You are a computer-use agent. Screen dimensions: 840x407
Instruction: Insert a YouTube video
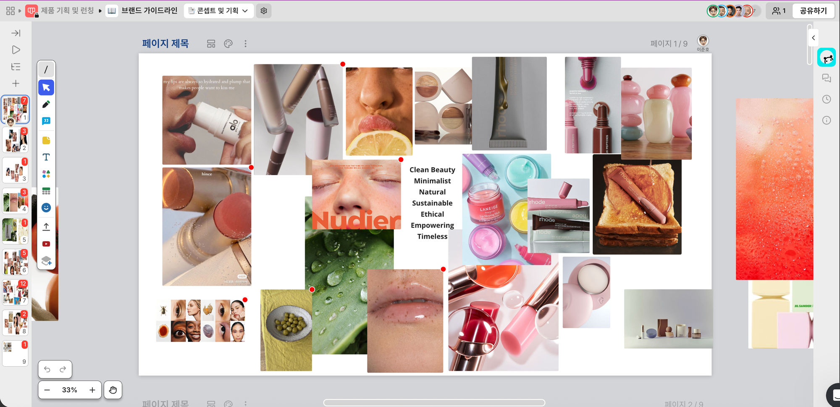click(46, 244)
